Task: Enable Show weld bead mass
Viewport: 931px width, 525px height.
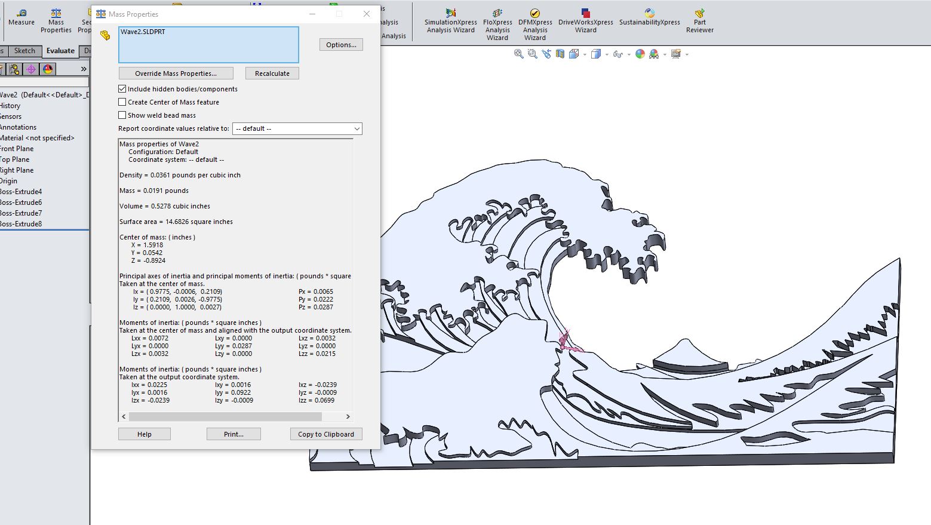Action: coord(122,115)
